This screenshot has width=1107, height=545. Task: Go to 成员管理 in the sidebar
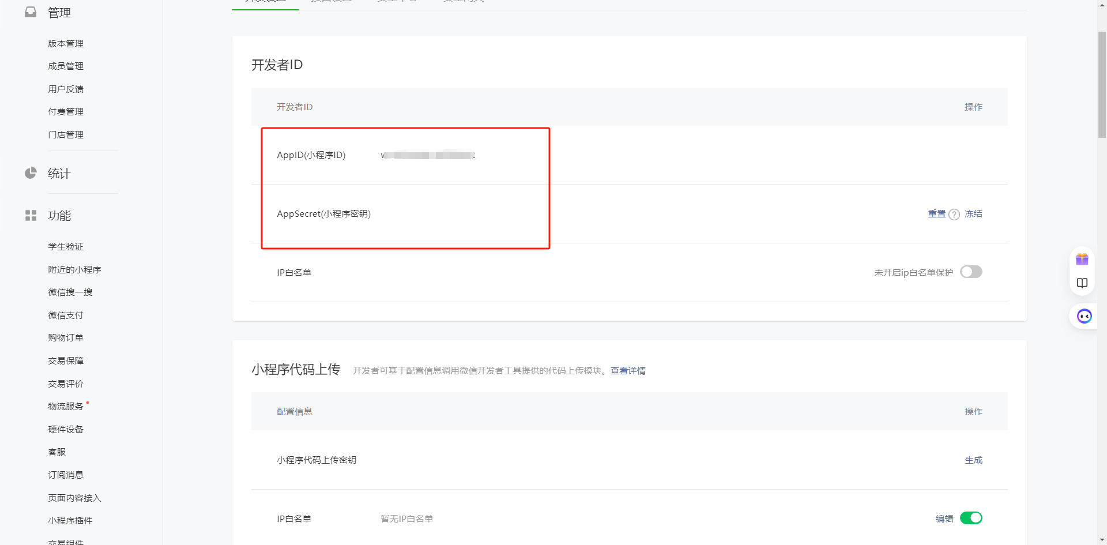[66, 66]
